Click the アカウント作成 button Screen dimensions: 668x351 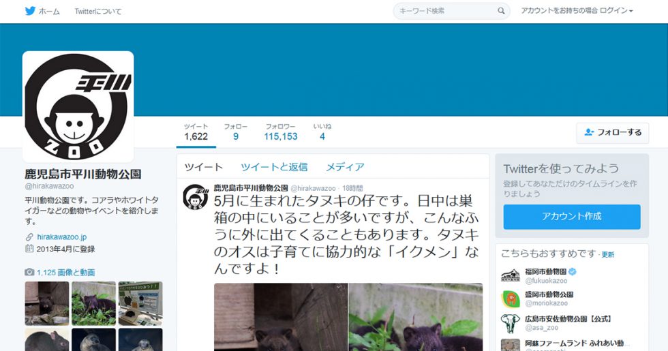click(x=572, y=217)
